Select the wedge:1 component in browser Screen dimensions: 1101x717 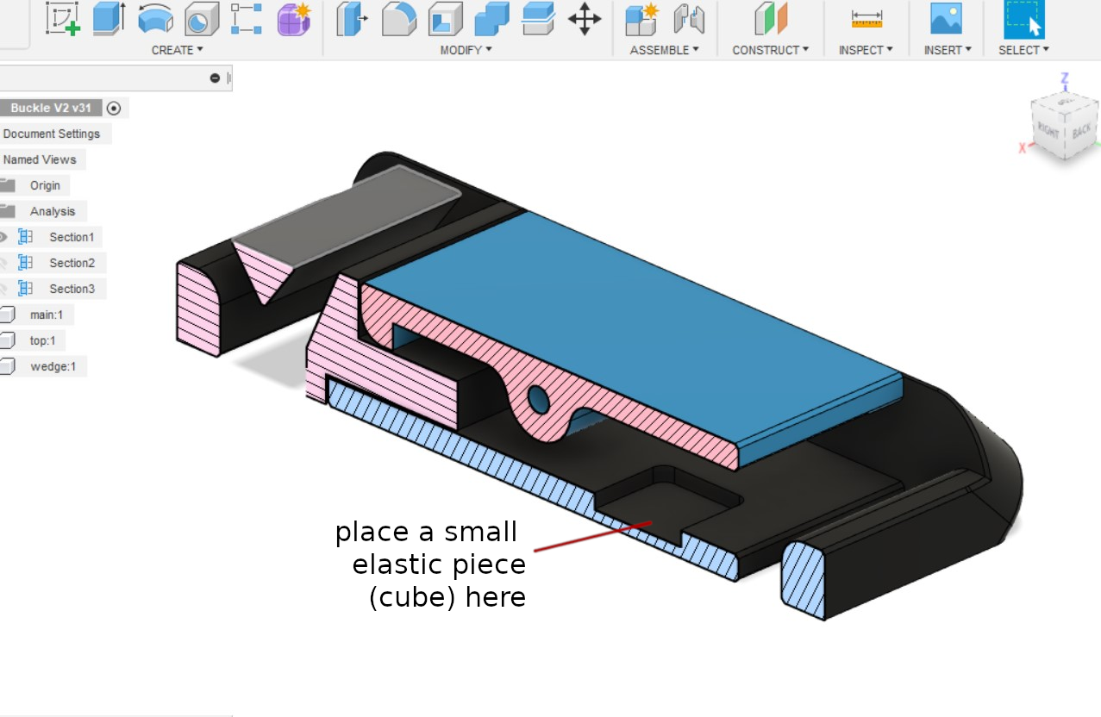53,366
